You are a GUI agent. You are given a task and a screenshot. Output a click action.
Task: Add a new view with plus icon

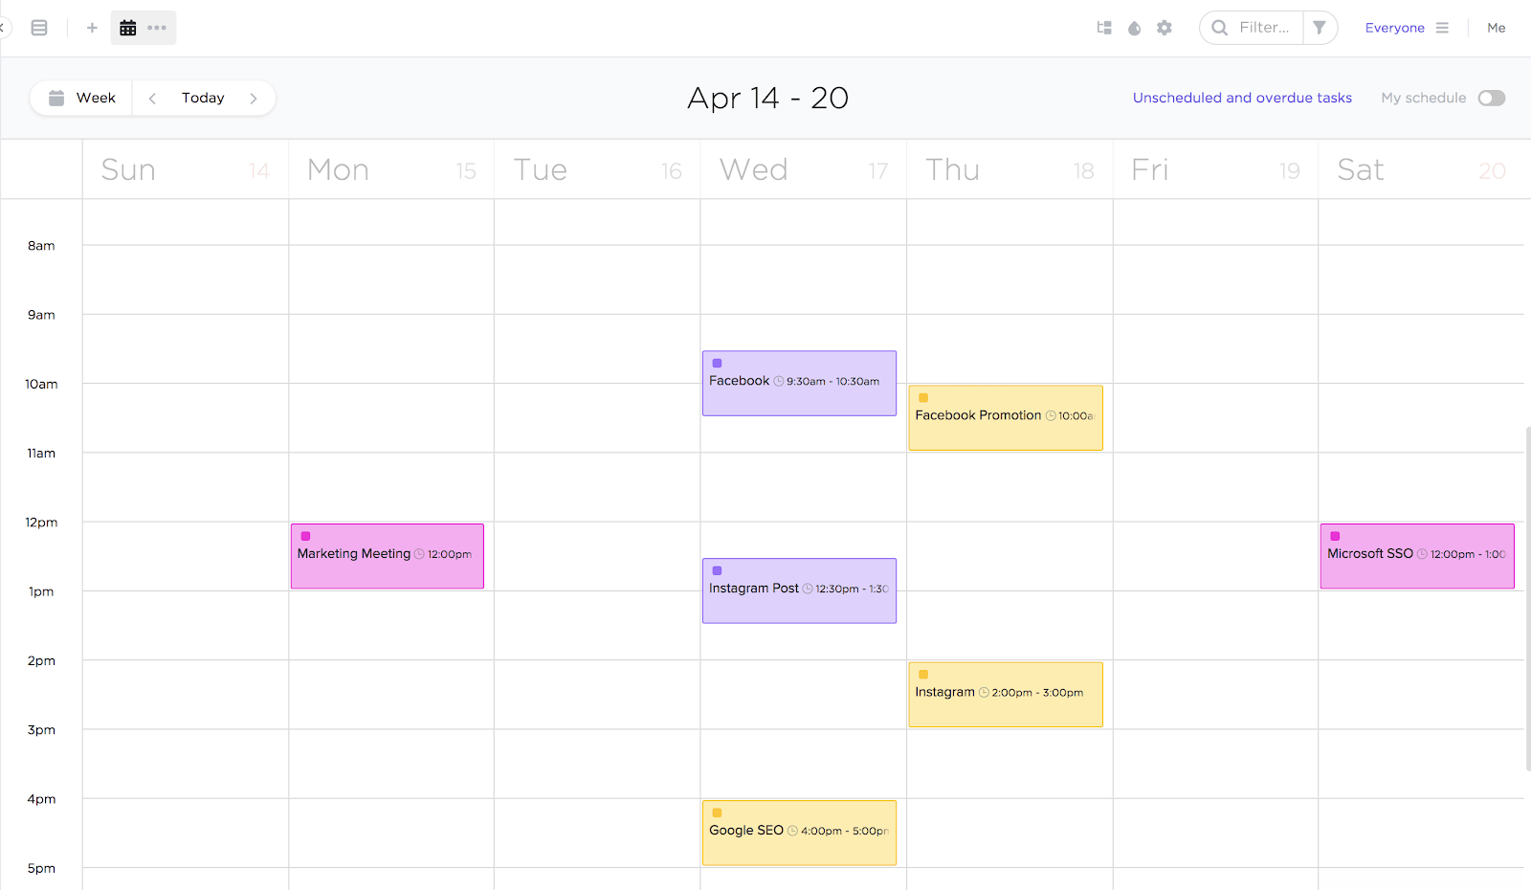[92, 28]
